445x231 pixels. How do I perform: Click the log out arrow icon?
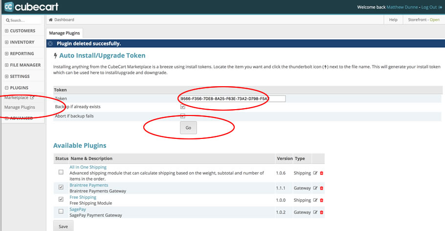pos(440,7)
